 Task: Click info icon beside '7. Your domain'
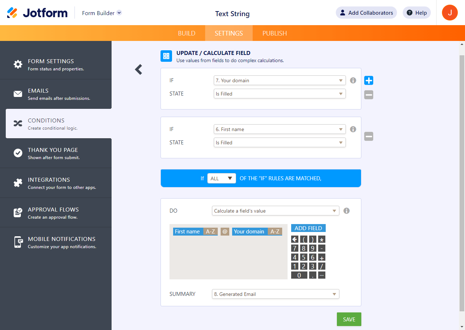coord(353,80)
